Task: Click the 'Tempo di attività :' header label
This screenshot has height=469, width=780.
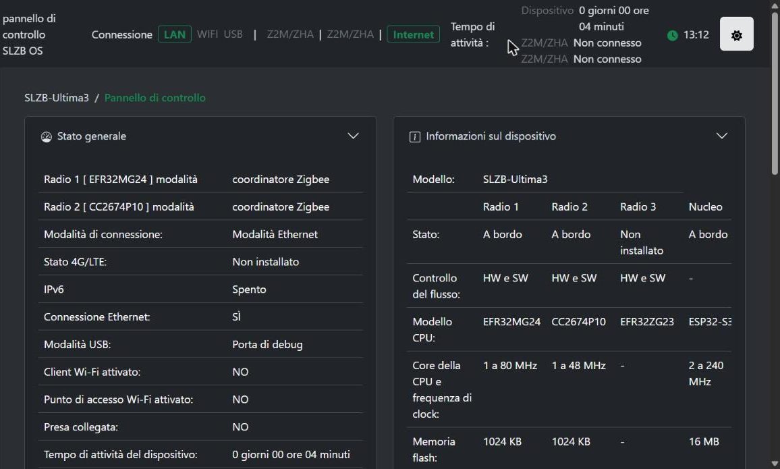Action: pos(472,34)
